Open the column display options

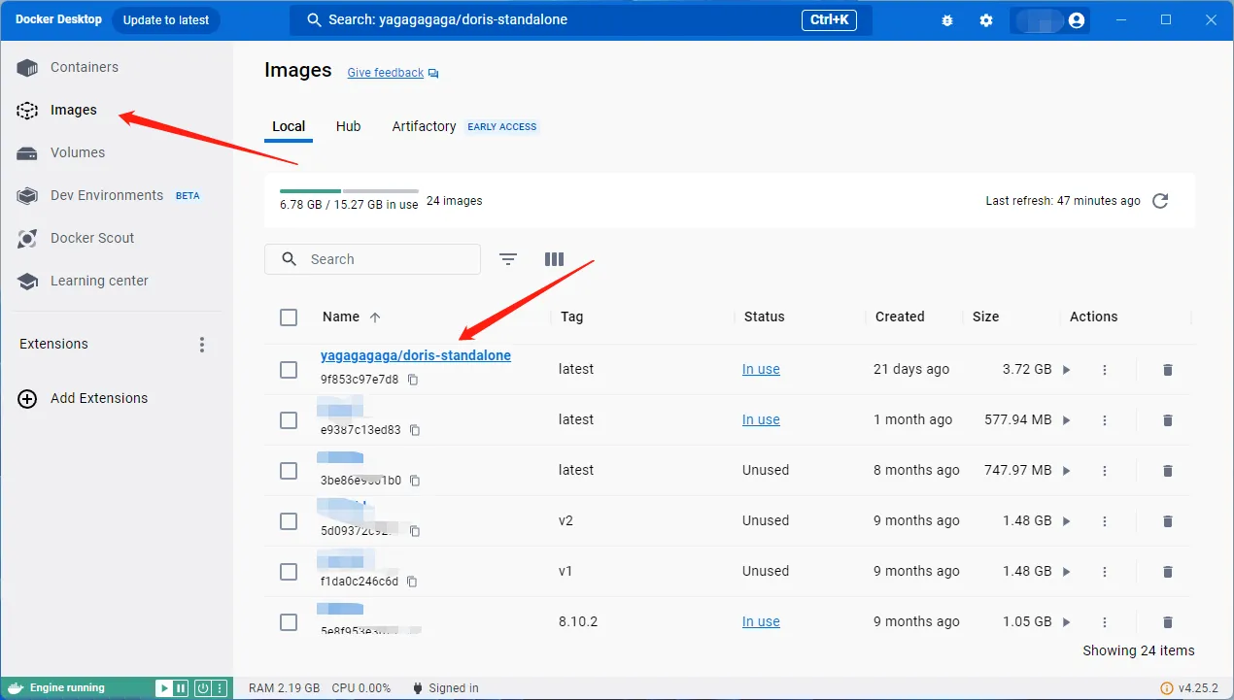[554, 259]
